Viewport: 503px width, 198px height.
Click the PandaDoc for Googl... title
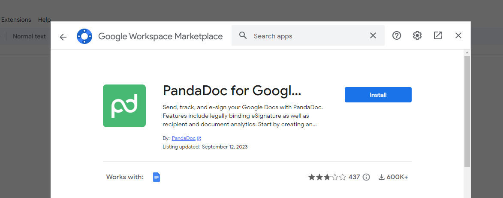(x=232, y=91)
